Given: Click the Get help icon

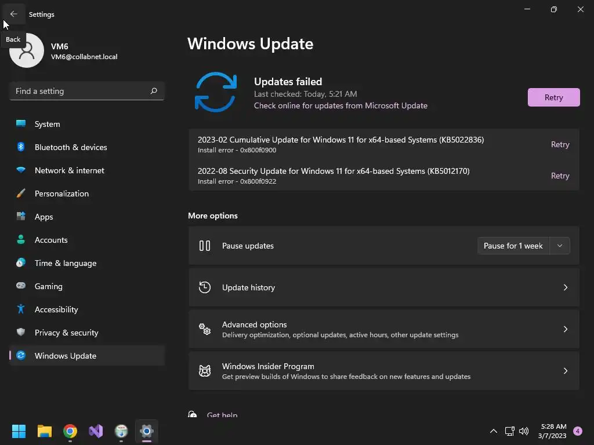Looking at the screenshot, I should (x=193, y=414).
